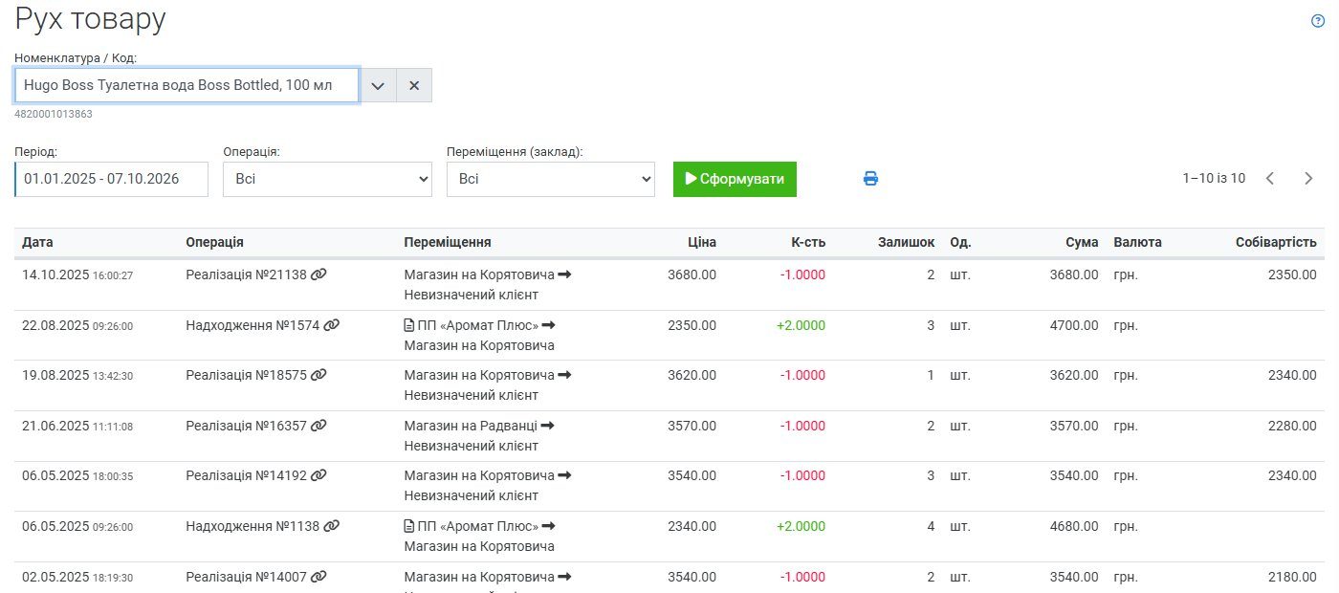Screen dimensions: 1339x593
Task: Click price 3570.00 in Ціна column
Action: tap(691, 426)
